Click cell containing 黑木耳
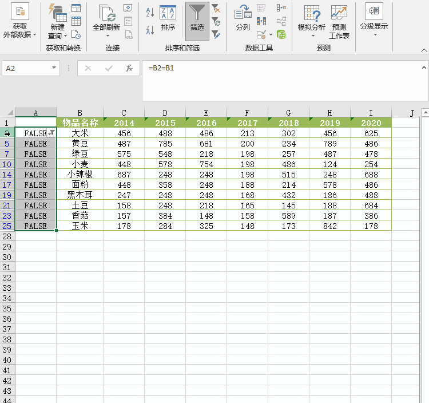429x403 pixels. (80, 195)
